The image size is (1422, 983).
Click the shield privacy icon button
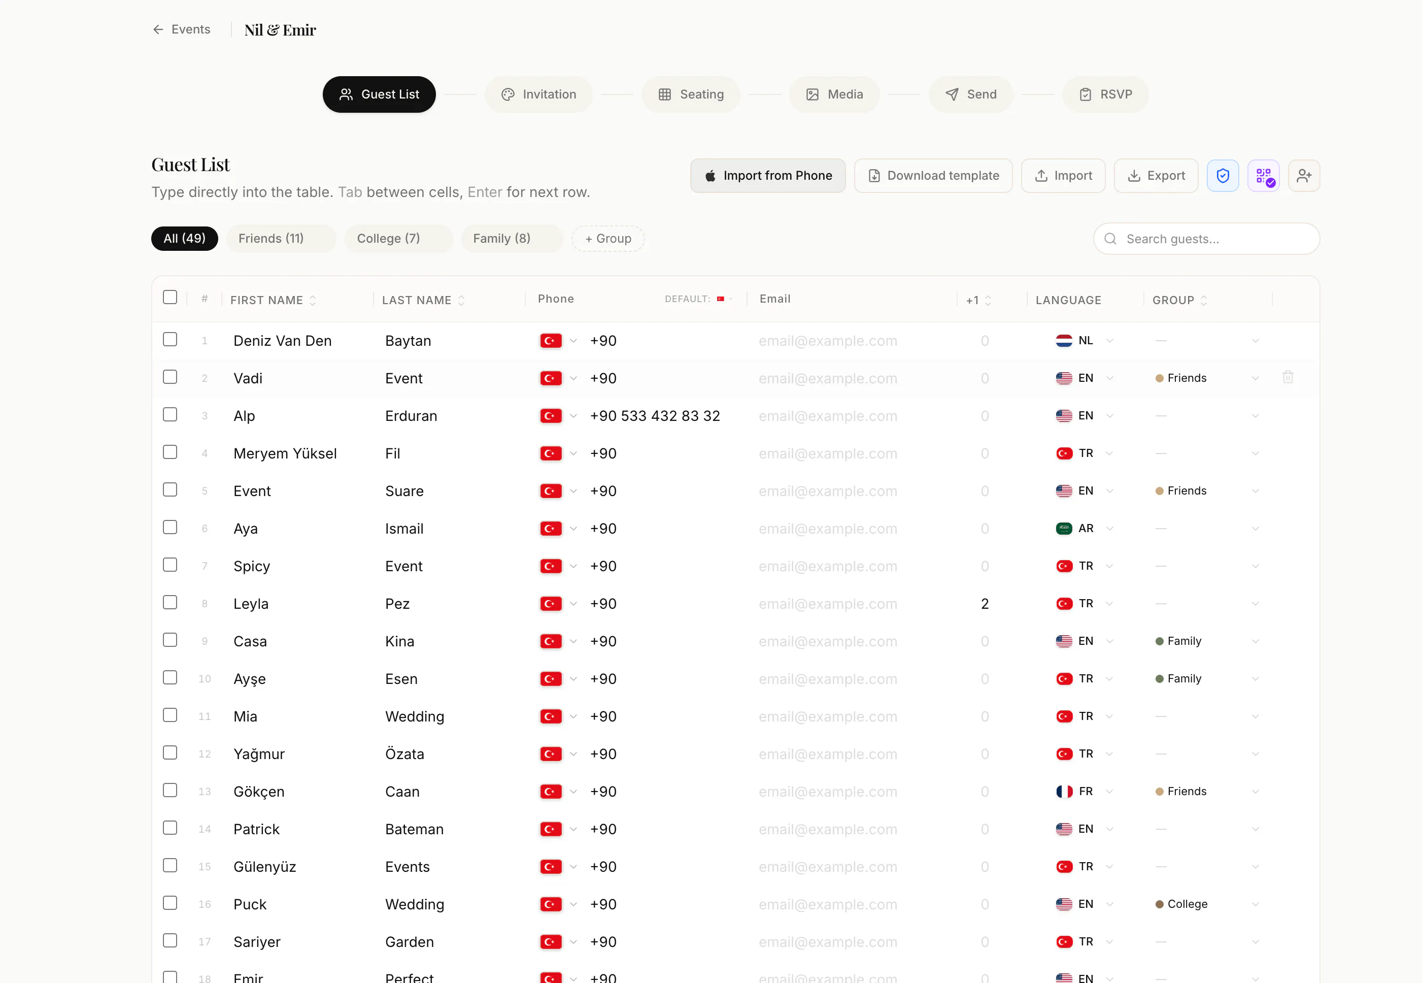1223,176
